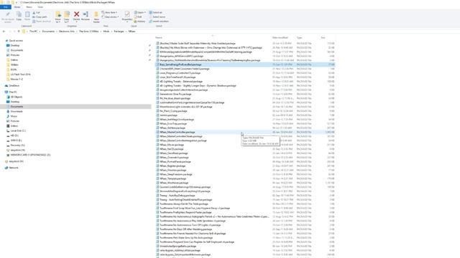
Task: Open the MEMORYCARD drive in navigation pane
Action: tap(29, 155)
